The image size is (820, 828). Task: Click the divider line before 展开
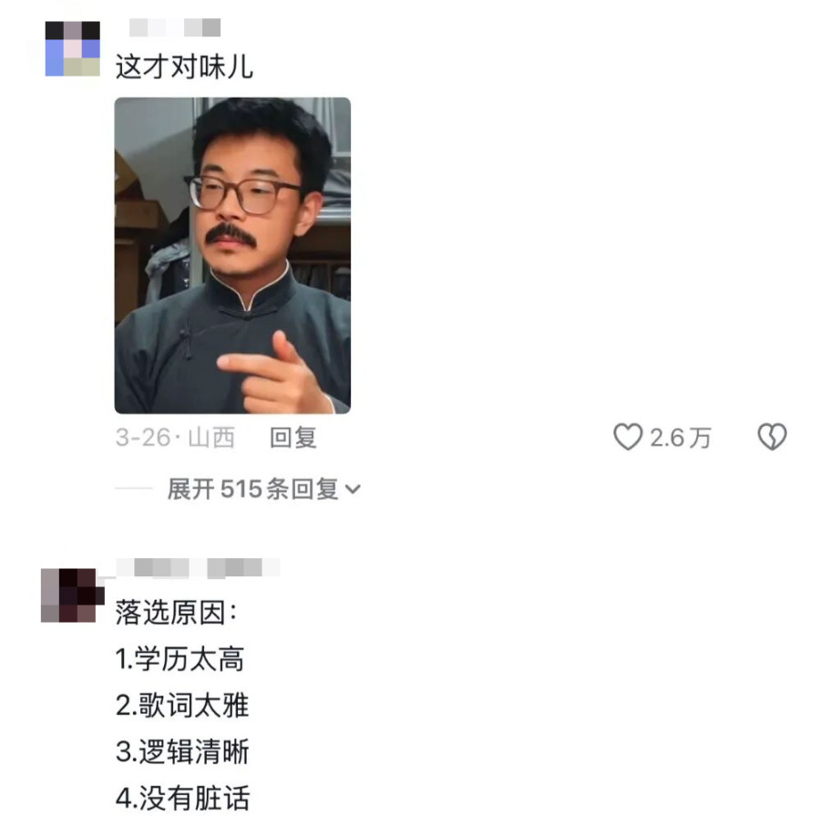pos(134,489)
